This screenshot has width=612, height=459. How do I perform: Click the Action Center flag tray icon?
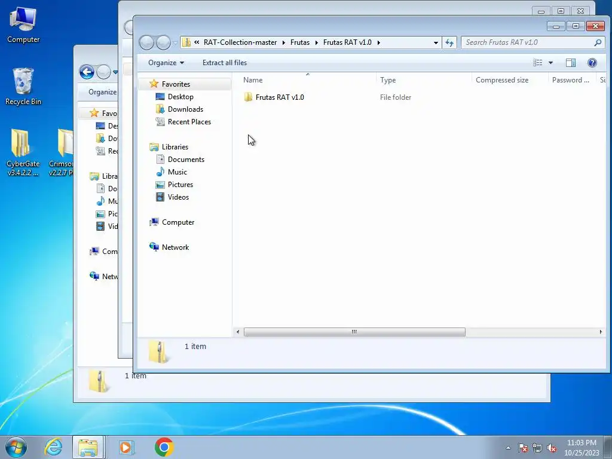tap(523, 448)
